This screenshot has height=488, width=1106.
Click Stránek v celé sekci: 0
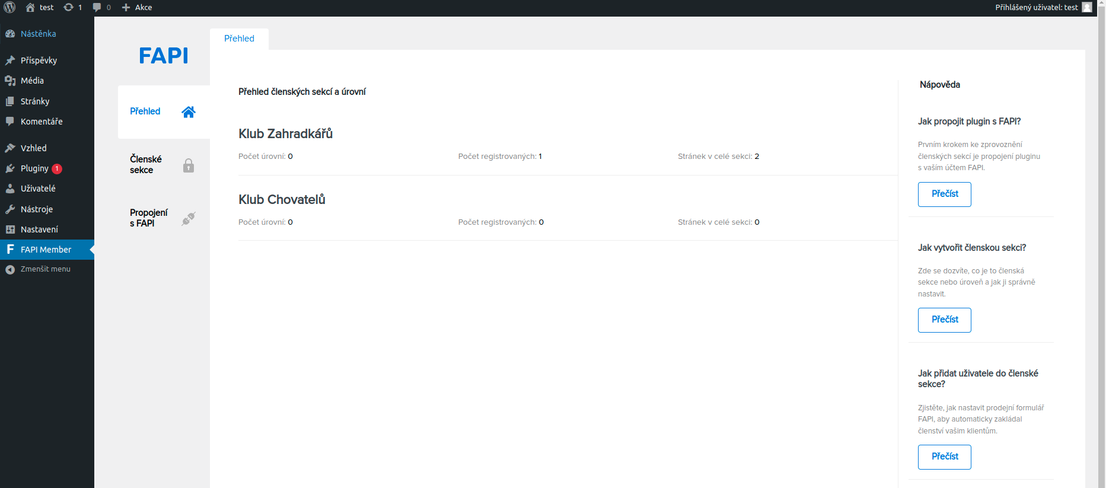[719, 222]
